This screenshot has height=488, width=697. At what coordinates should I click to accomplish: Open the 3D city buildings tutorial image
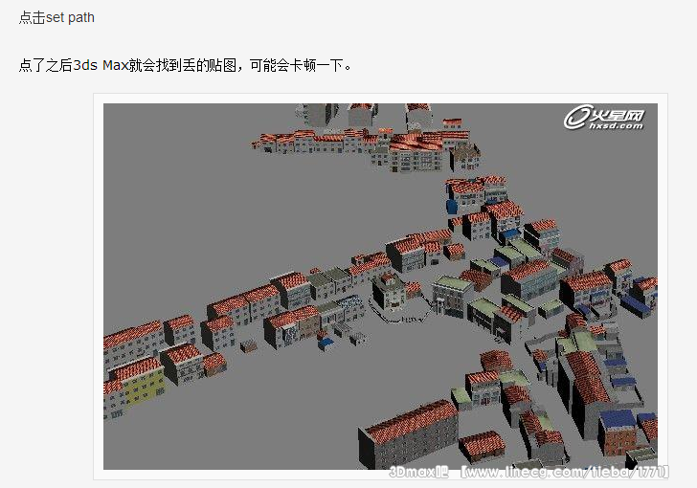pyautogui.click(x=380, y=286)
